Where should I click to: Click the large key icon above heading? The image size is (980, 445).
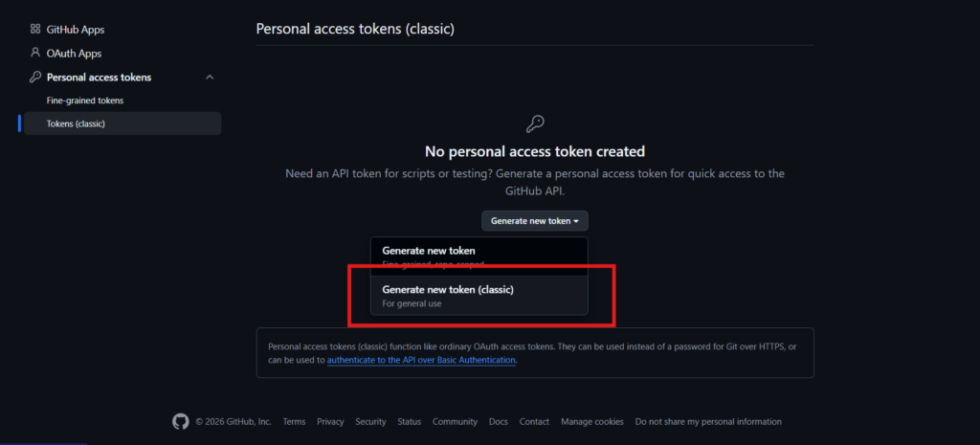coord(535,123)
